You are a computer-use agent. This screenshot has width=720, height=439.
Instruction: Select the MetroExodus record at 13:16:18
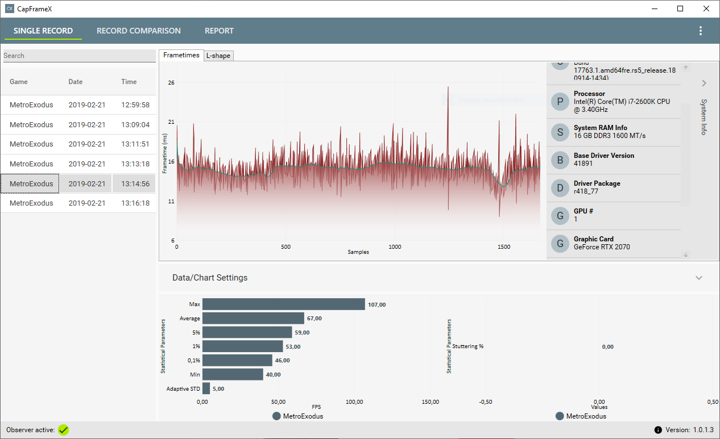(78, 203)
